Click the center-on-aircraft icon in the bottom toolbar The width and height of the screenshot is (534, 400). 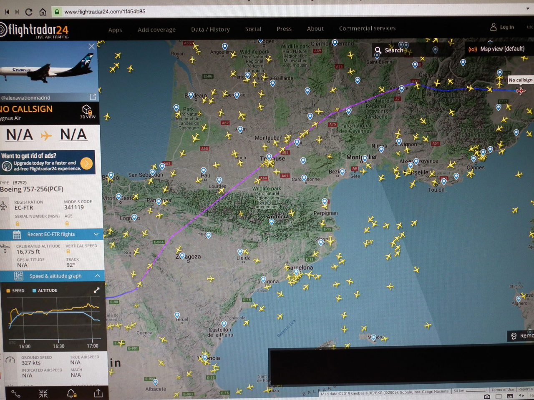43,393
